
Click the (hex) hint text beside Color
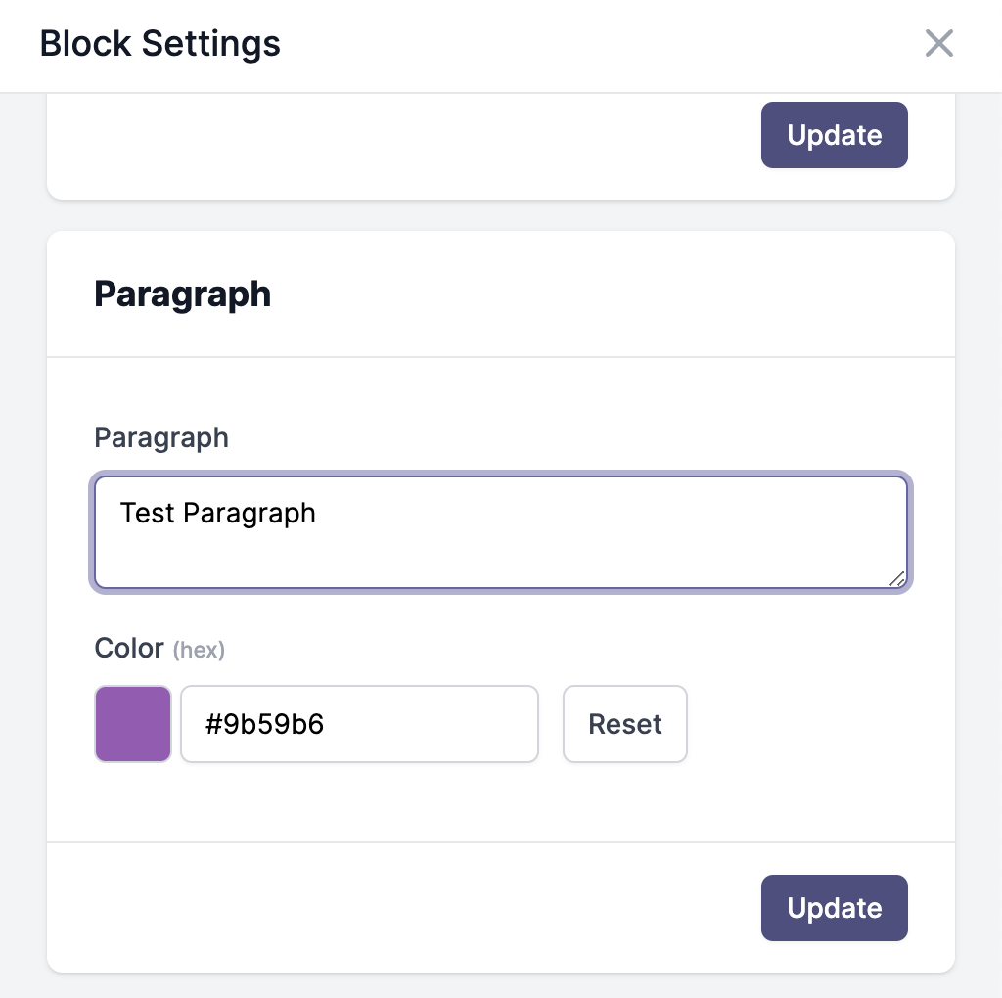(x=199, y=649)
